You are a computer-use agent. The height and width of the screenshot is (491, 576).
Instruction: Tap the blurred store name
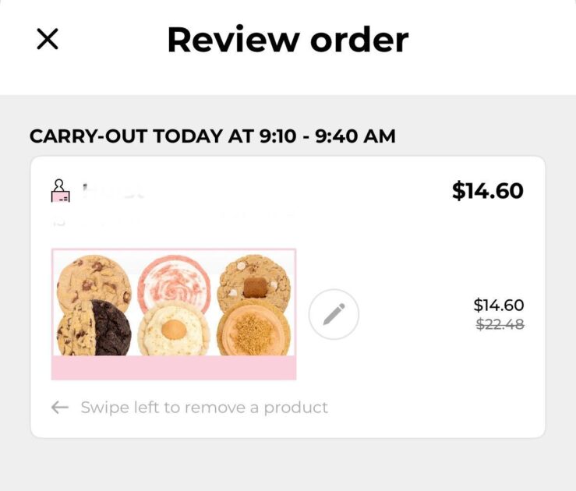[x=114, y=190]
